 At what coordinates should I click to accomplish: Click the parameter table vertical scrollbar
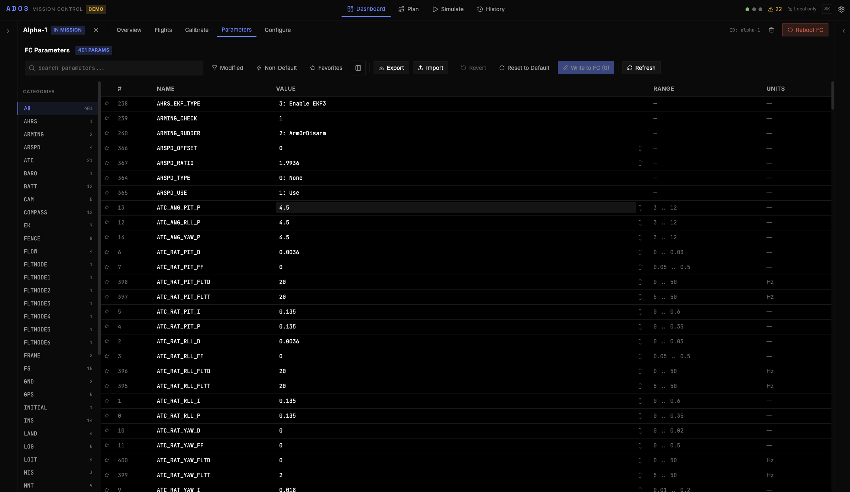click(833, 96)
